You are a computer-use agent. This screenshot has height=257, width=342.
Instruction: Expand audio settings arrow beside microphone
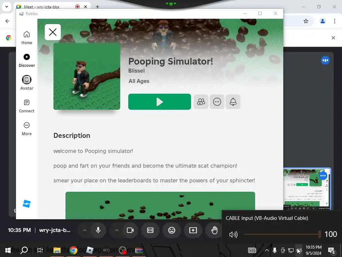point(84,230)
